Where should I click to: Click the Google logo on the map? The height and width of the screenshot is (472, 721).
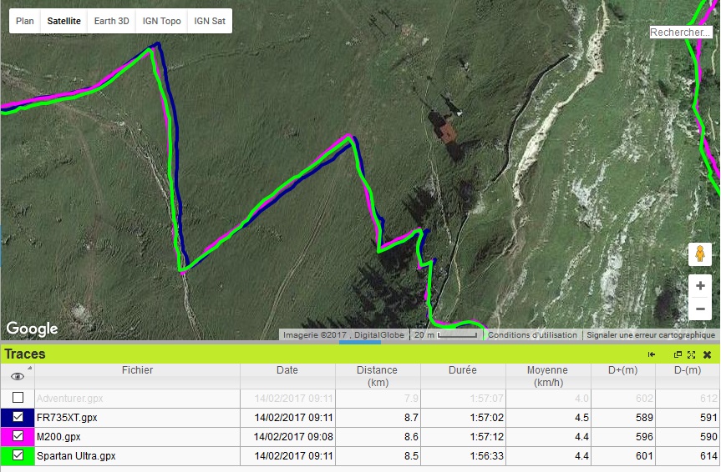(33, 329)
